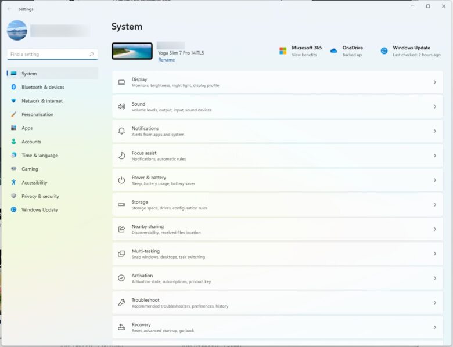453x347 pixels.
Task: Click the user profile avatar
Action: point(17,30)
